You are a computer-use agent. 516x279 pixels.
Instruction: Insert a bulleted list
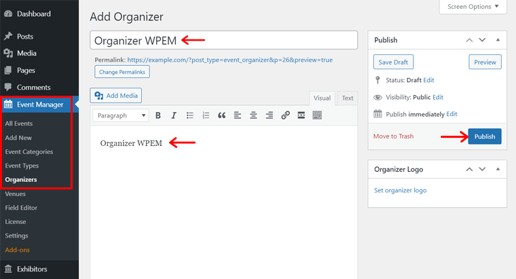tap(189, 115)
